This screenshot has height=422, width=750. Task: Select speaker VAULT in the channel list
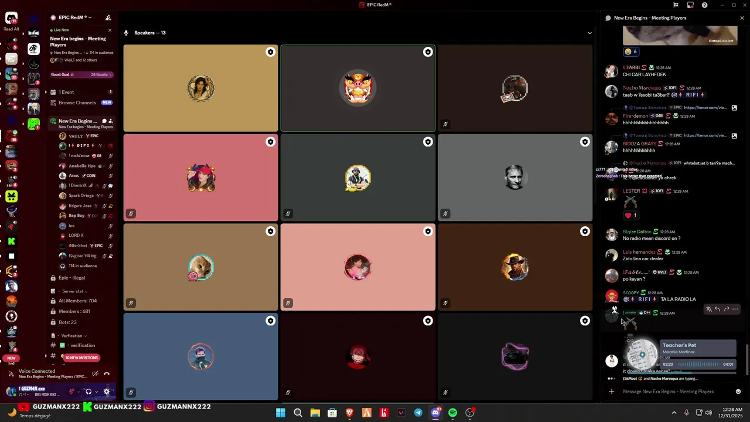[86, 136]
